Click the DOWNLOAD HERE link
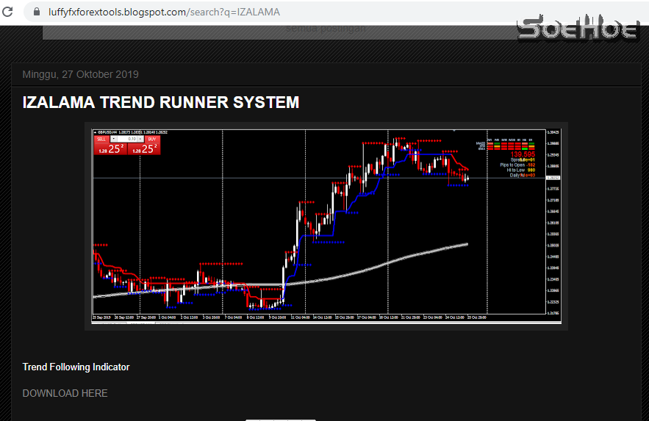Viewport: 649px width, 421px height. (x=65, y=393)
